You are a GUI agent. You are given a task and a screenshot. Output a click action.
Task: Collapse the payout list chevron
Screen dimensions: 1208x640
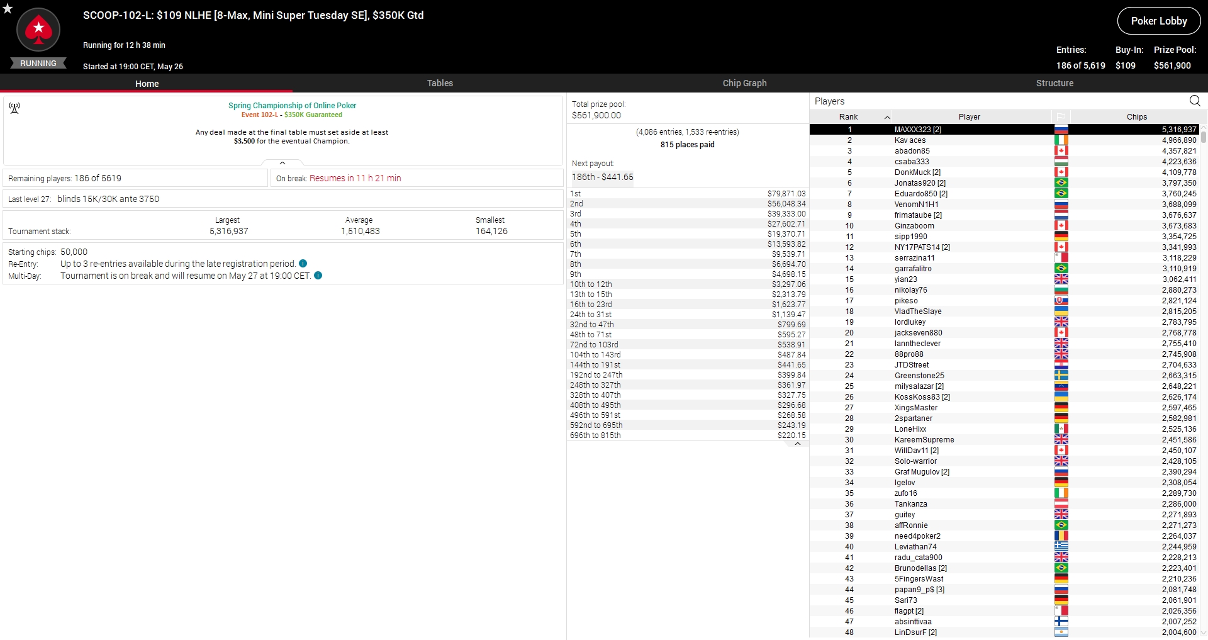point(798,444)
